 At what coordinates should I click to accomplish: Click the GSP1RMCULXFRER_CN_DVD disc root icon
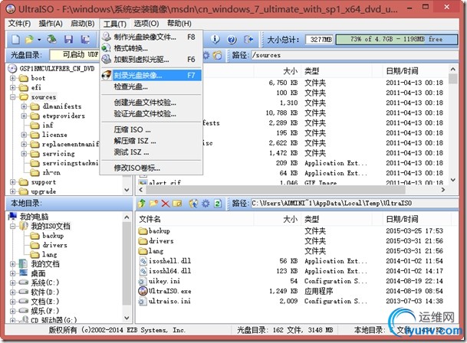coord(12,68)
